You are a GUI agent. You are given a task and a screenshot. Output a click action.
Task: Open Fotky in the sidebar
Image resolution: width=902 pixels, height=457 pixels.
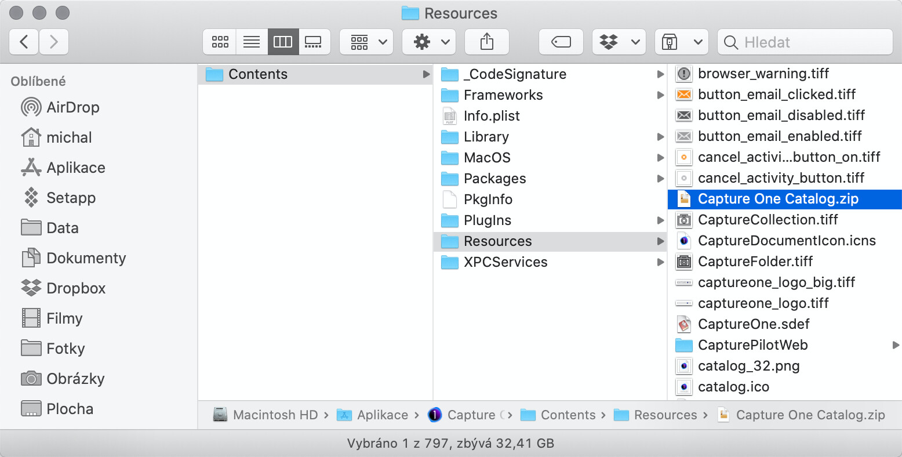(x=53, y=349)
